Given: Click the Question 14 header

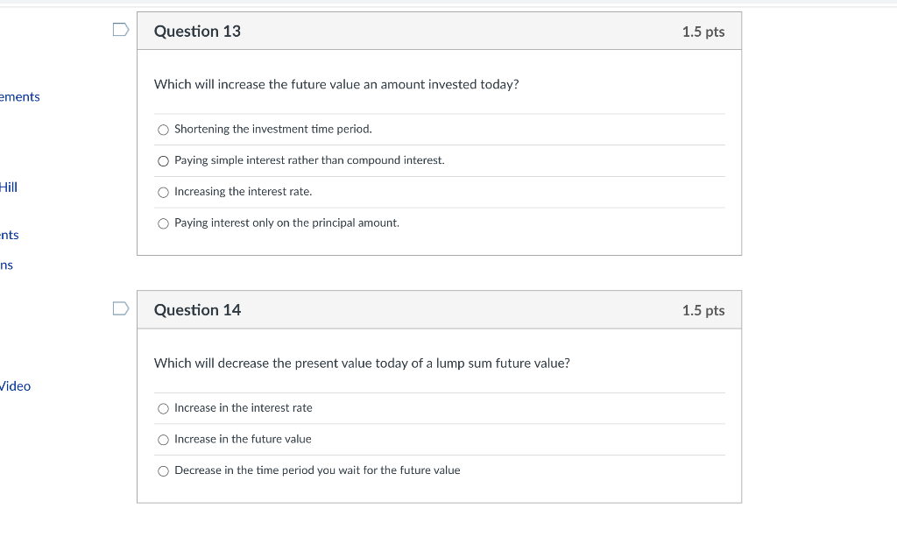Looking at the screenshot, I should click(197, 309).
